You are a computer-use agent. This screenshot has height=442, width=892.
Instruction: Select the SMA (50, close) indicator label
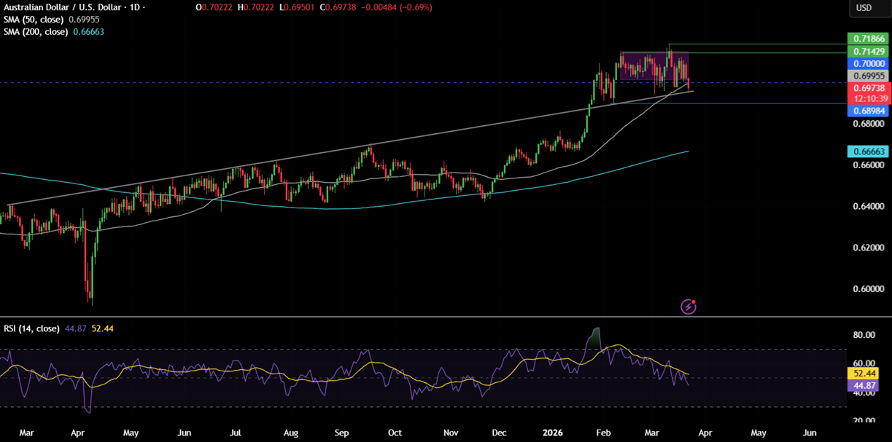tap(35, 20)
